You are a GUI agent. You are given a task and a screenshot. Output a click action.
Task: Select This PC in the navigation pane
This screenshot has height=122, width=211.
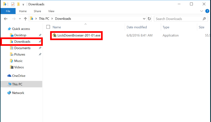point(17,84)
